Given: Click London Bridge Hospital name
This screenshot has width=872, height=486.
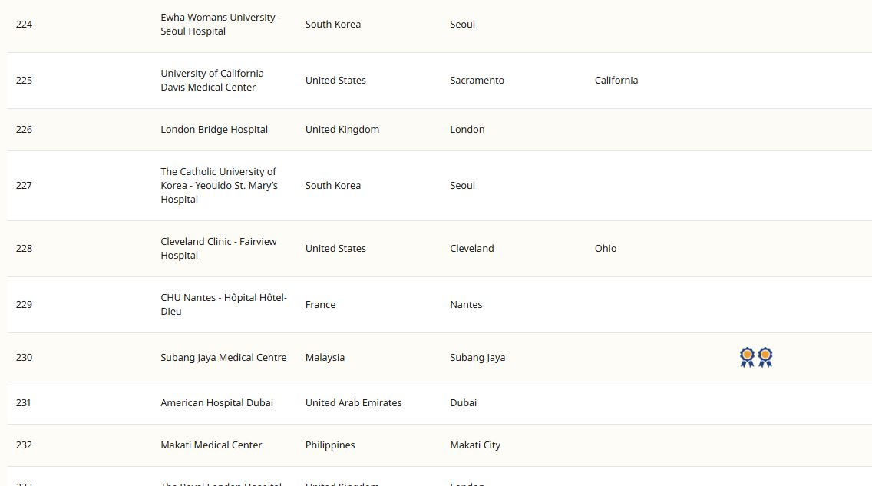Looking at the screenshot, I should coord(214,130).
